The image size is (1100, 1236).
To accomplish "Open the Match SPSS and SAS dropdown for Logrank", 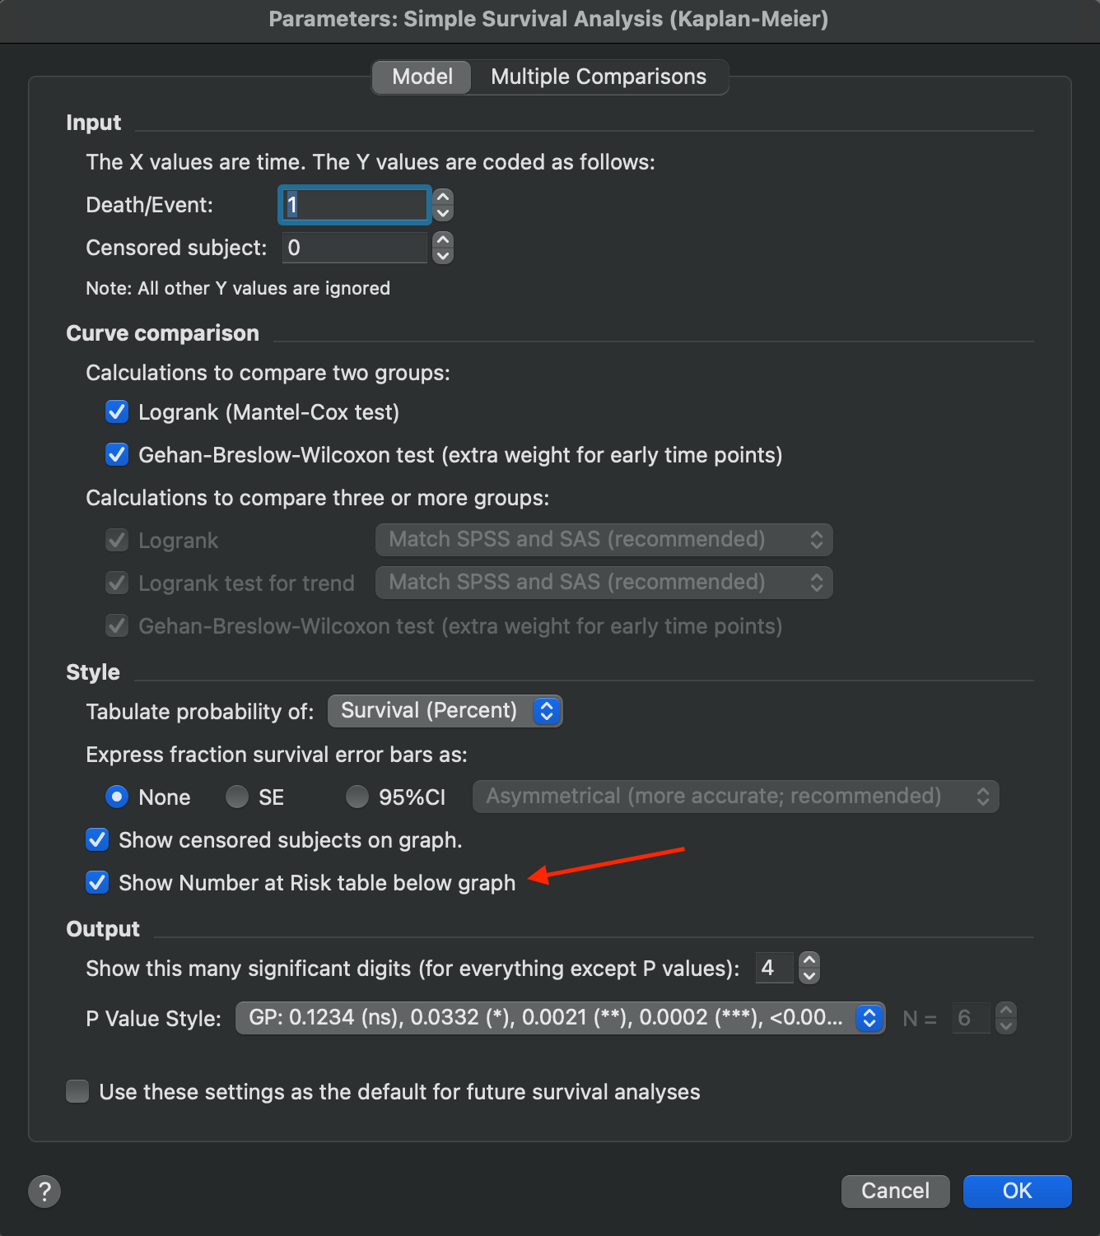I will point(604,539).
